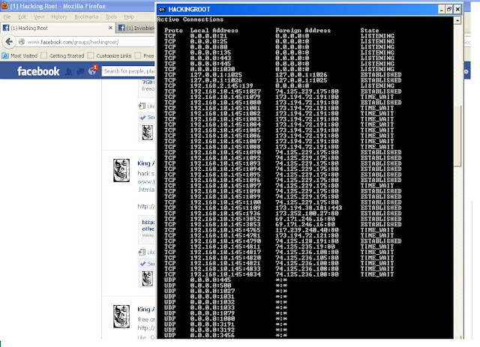This screenshot has width=480, height=347.
Task: Open the History menu in Firefox
Action: coord(59,16)
